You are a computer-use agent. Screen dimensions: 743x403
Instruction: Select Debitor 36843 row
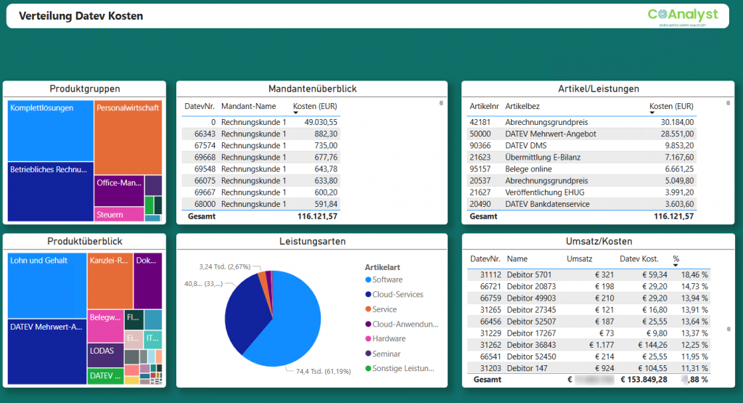588,345
